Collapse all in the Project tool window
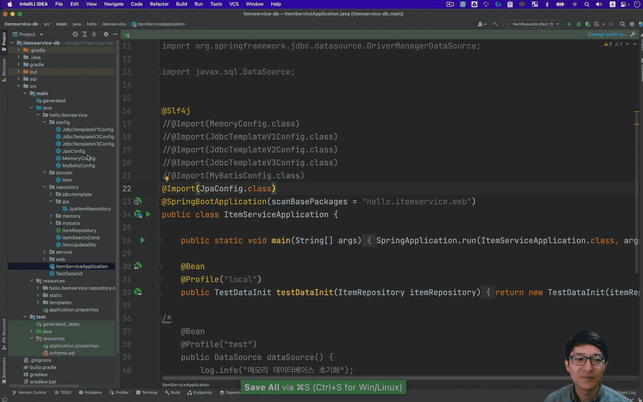 pyautogui.click(x=94, y=34)
